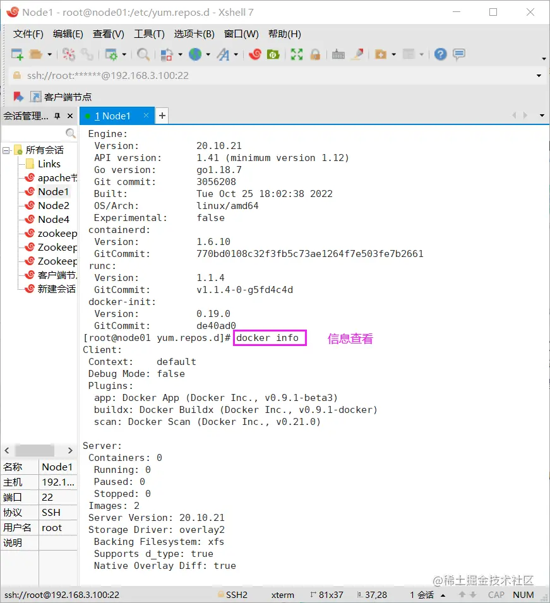Viewport: 550px width, 603px height.
Task: Click the 客户端节点 quick link
Action: tap(61, 97)
